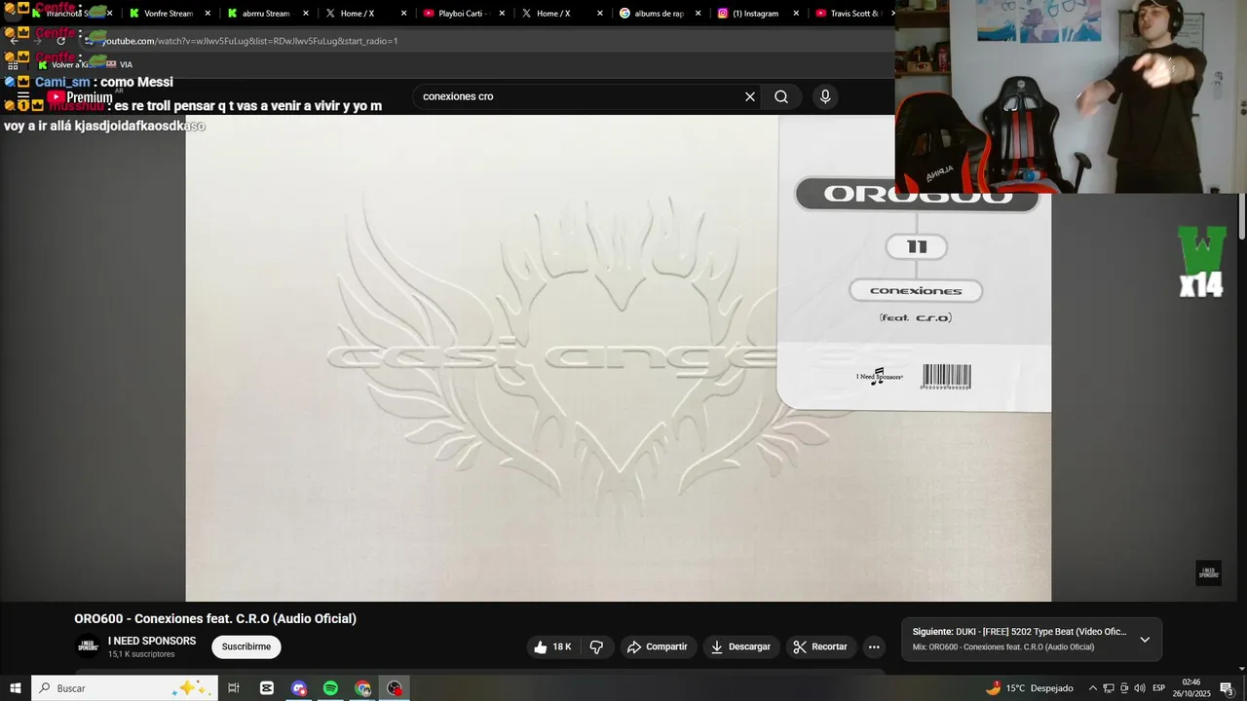Switch to the albums de rap tab
1247x701 pixels.
pyautogui.click(x=658, y=14)
